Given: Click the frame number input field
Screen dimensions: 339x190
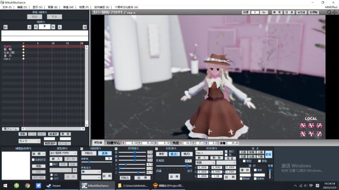Looking at the screenshot, I should click(x=44, y=27).
